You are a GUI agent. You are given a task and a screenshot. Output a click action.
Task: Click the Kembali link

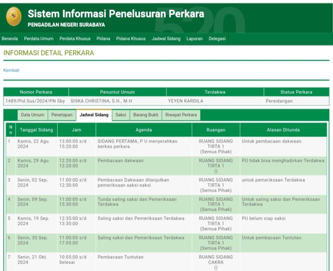click(11, 70)
